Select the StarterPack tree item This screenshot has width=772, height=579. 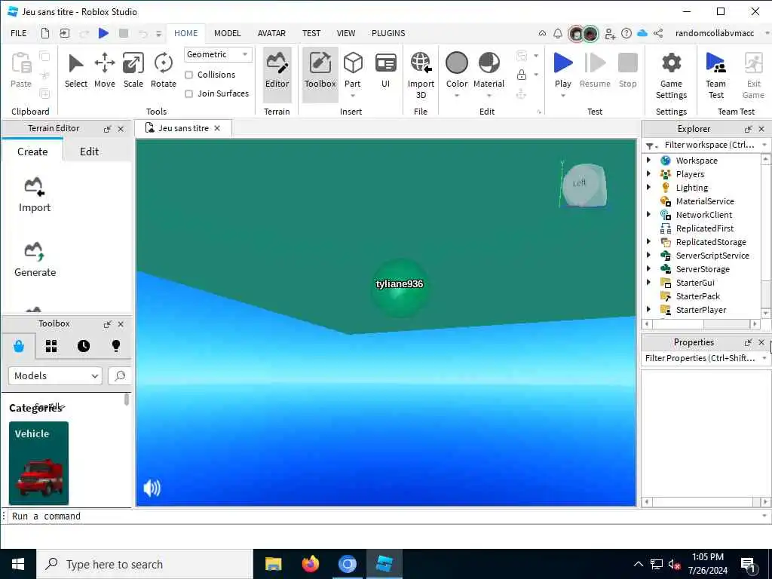point(697,296)
